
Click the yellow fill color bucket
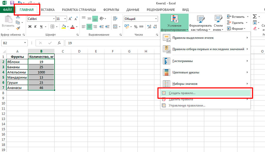click(x=64, y=27)
